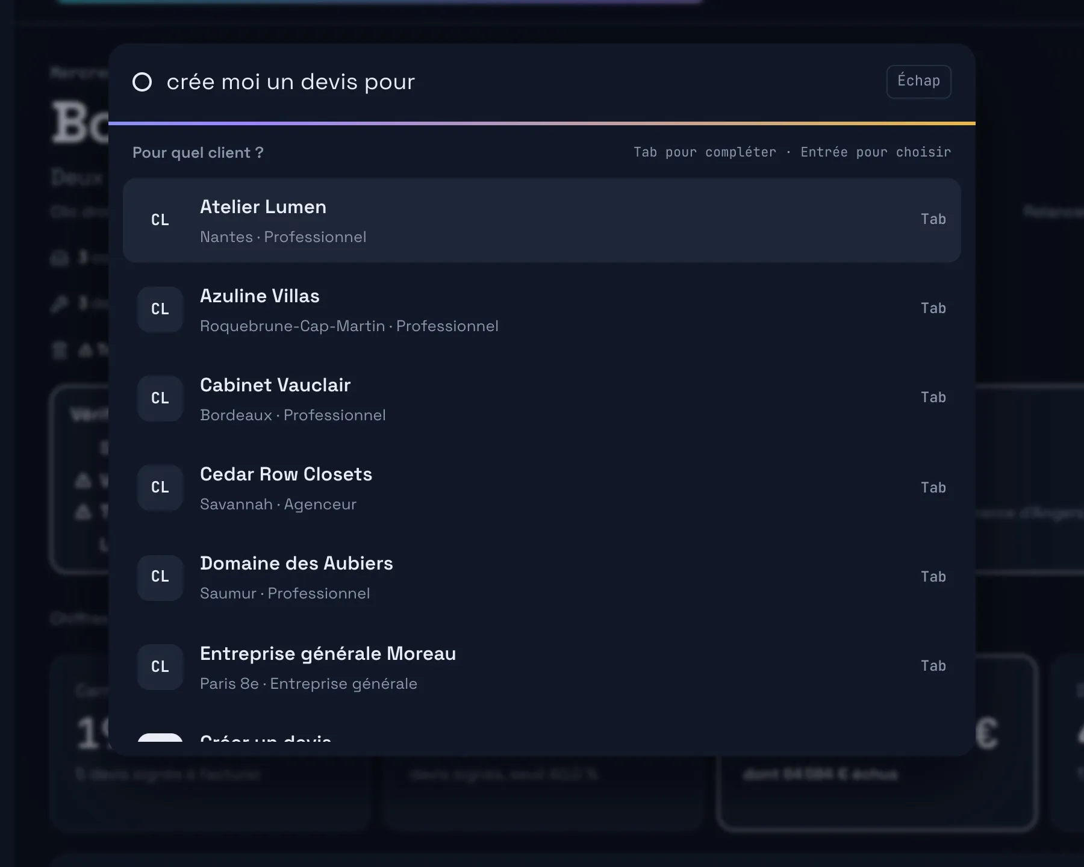Click the CL badge beside Atelier Lumen
The image size is (1084, 867).
(x=160, y=220)
